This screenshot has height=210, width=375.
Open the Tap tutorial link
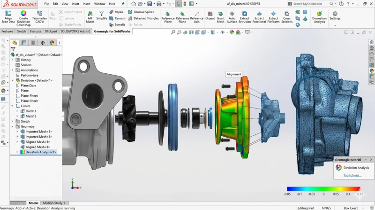pos(352,175)
